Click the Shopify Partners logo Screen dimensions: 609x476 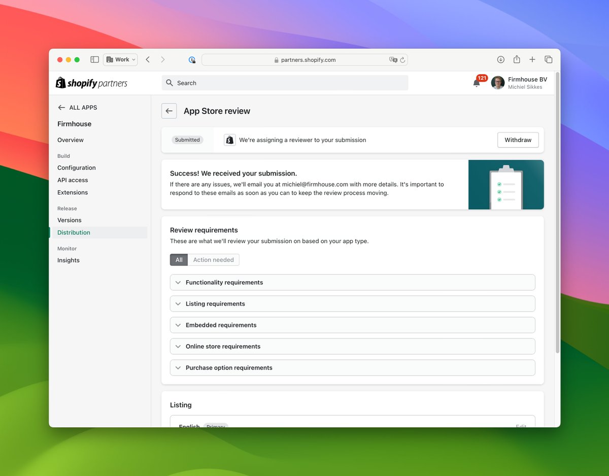tap(91, 83)
